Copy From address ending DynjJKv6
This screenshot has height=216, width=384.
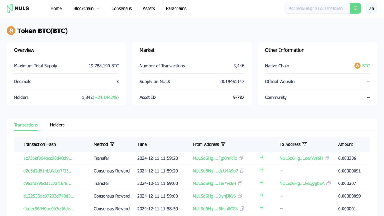click(x=240, y=196)
